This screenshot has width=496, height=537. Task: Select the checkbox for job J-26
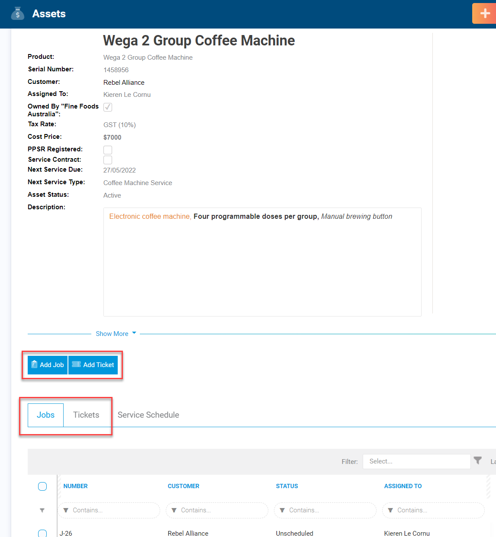click(x=42, y=534)
